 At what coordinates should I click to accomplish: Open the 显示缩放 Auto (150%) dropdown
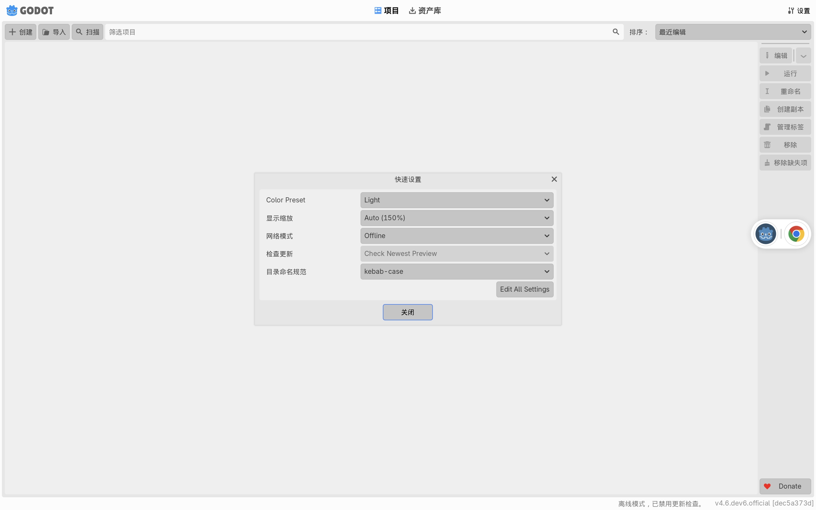click(456, 218)
